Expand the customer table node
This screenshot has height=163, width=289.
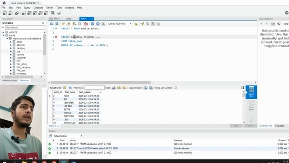point(11,58)
